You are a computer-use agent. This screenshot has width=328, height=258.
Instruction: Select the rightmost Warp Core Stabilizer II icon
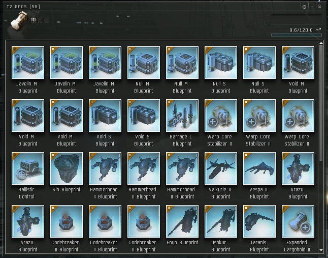pyautogui.click(x=298, y=116)
